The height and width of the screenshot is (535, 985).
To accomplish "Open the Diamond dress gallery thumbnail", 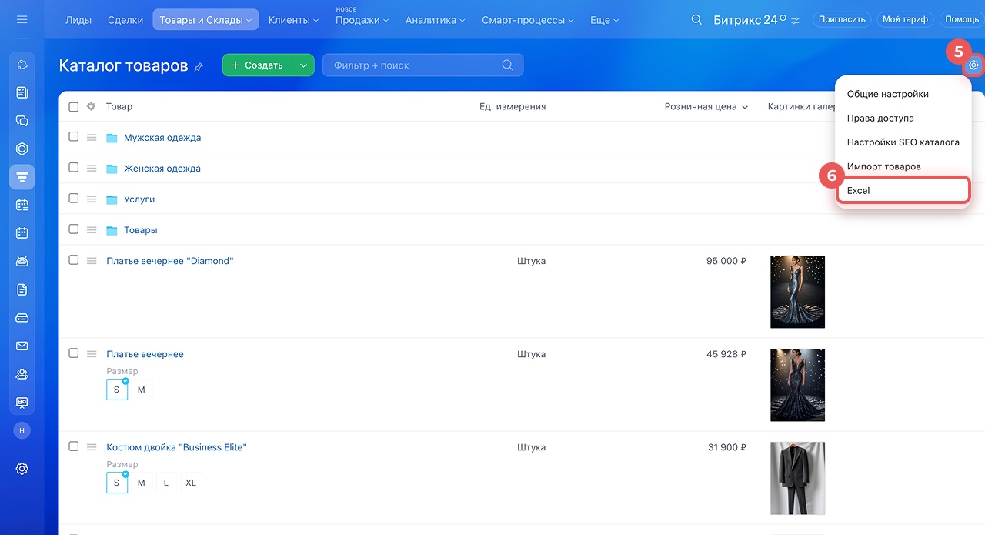I will click(797, 292).
